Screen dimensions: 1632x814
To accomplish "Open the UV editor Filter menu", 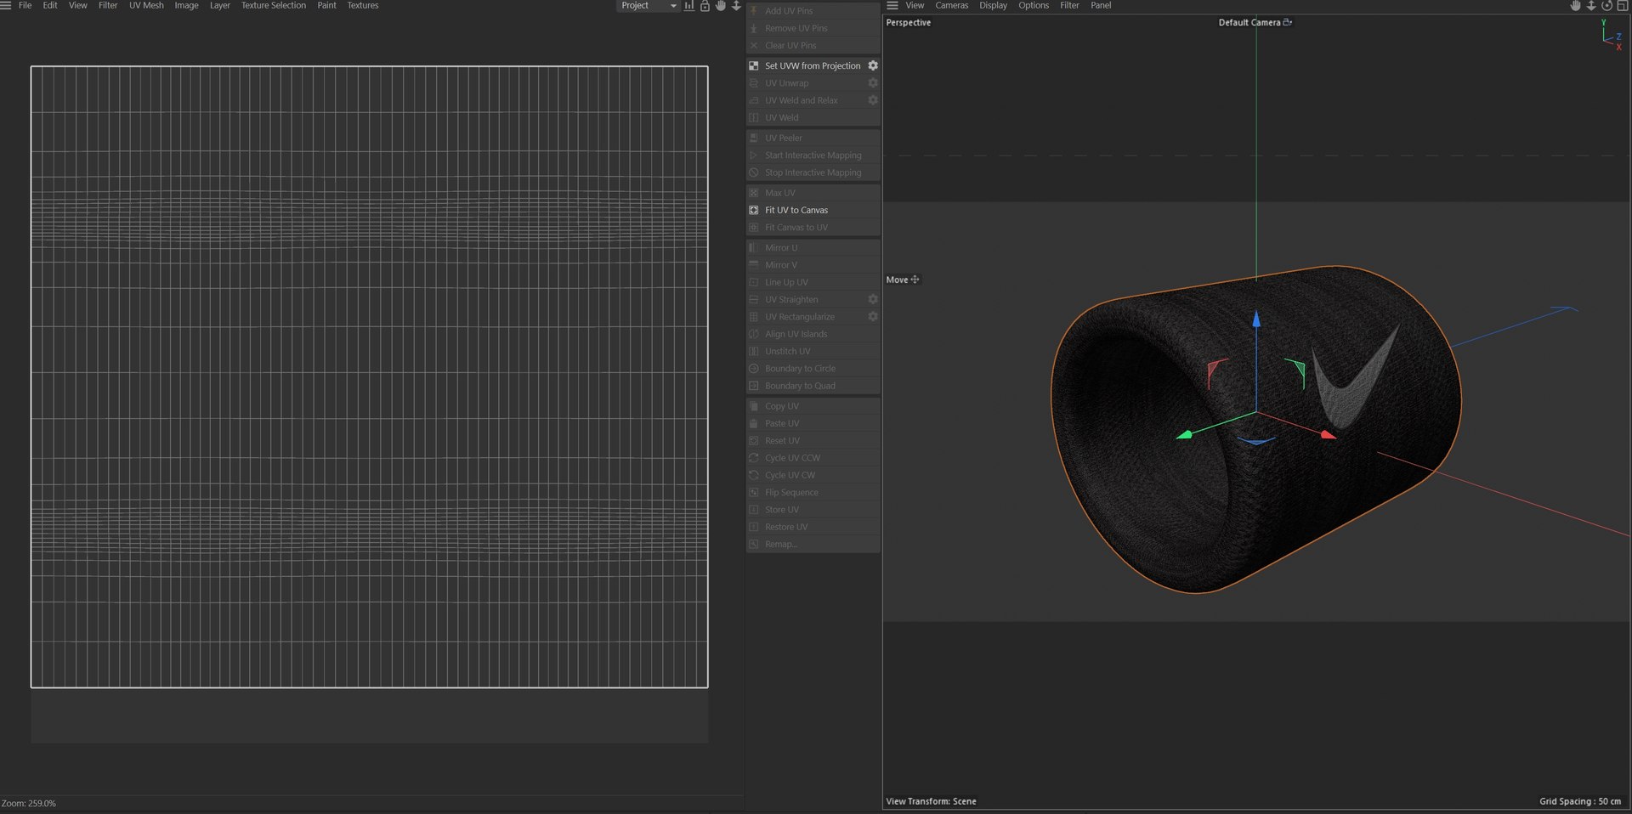I will point(108,5).
